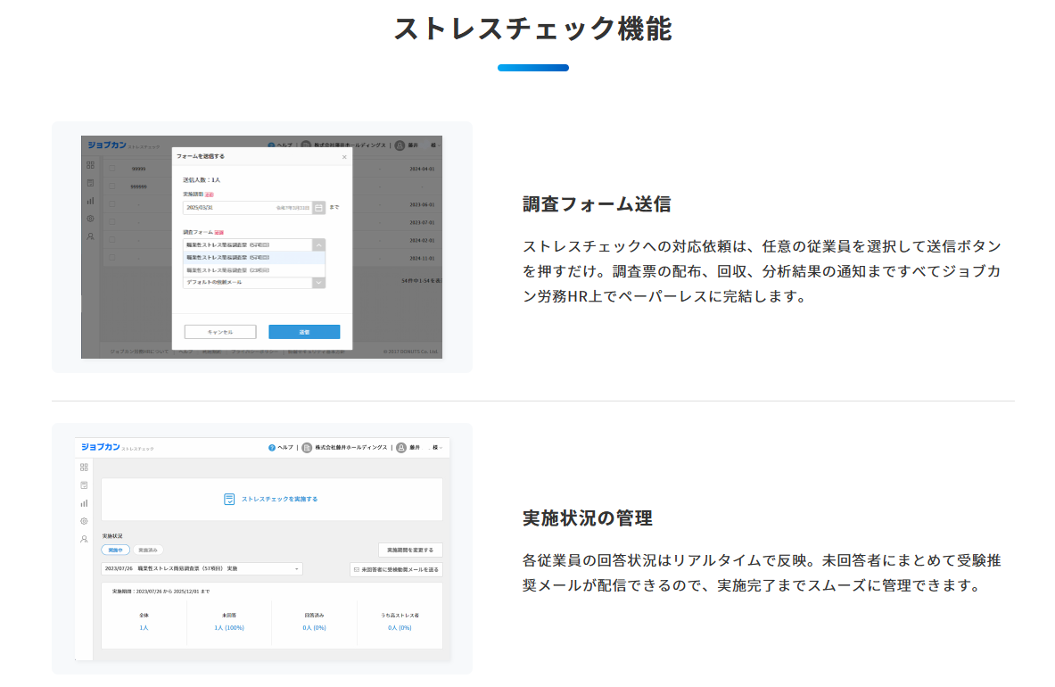Select the 実施中 filter pill
Viewport: 1055px width, 687px height.
(115, 550)
